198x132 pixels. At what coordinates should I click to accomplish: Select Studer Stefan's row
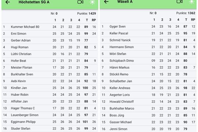[x=50, y=129]
